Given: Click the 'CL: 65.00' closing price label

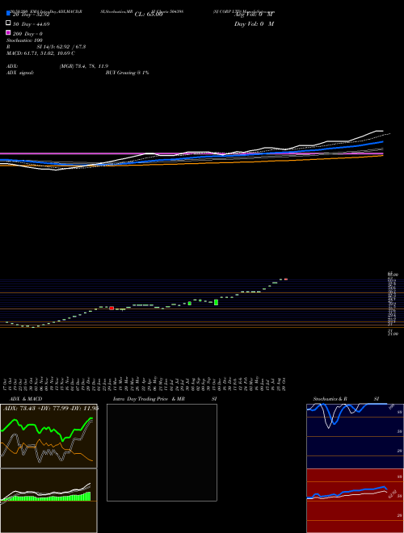Looking at the screenshot, I should [x=149, y=15].
